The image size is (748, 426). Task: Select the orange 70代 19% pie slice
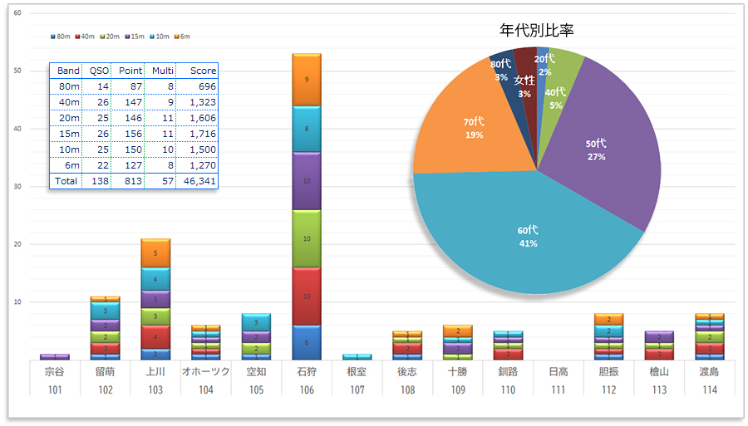pyautogui.click(x=472, y=127)
